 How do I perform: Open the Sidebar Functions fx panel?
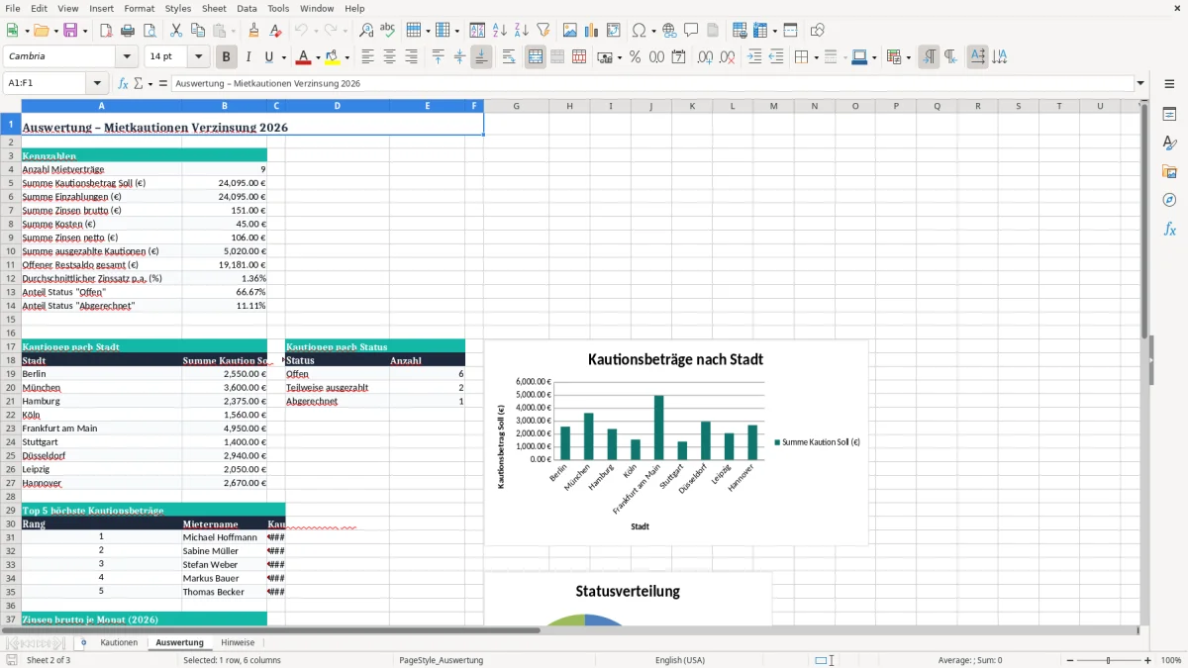point(1169,229)
